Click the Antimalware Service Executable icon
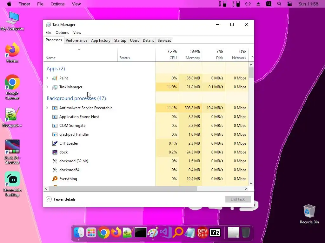Viewport: 325px width, 243px height. pos(55,108)
